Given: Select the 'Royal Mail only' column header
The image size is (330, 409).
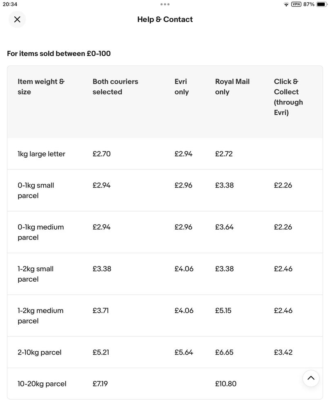Looking at the screenshot, I should pos(232,87).
